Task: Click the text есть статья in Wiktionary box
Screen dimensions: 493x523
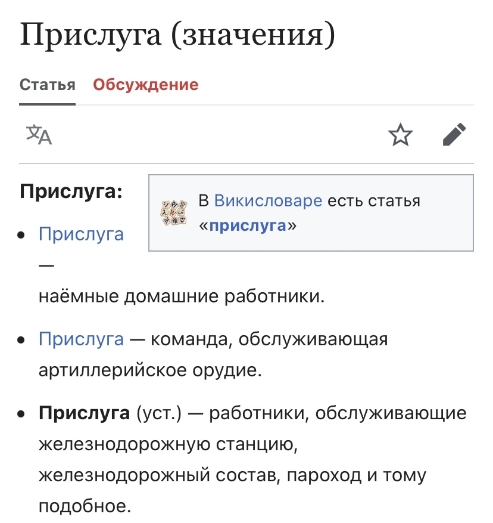Action: pyautogui.click(x=374, y=201)
